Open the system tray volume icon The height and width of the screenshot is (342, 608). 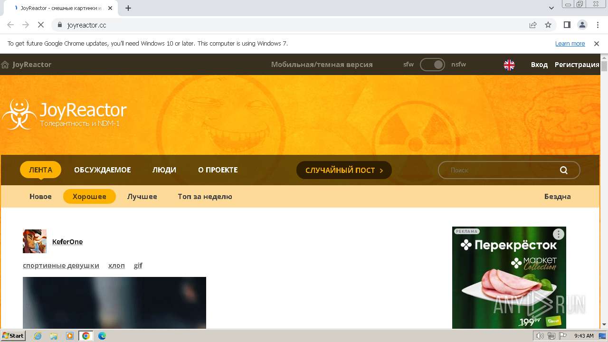click(x=540, y=336)
